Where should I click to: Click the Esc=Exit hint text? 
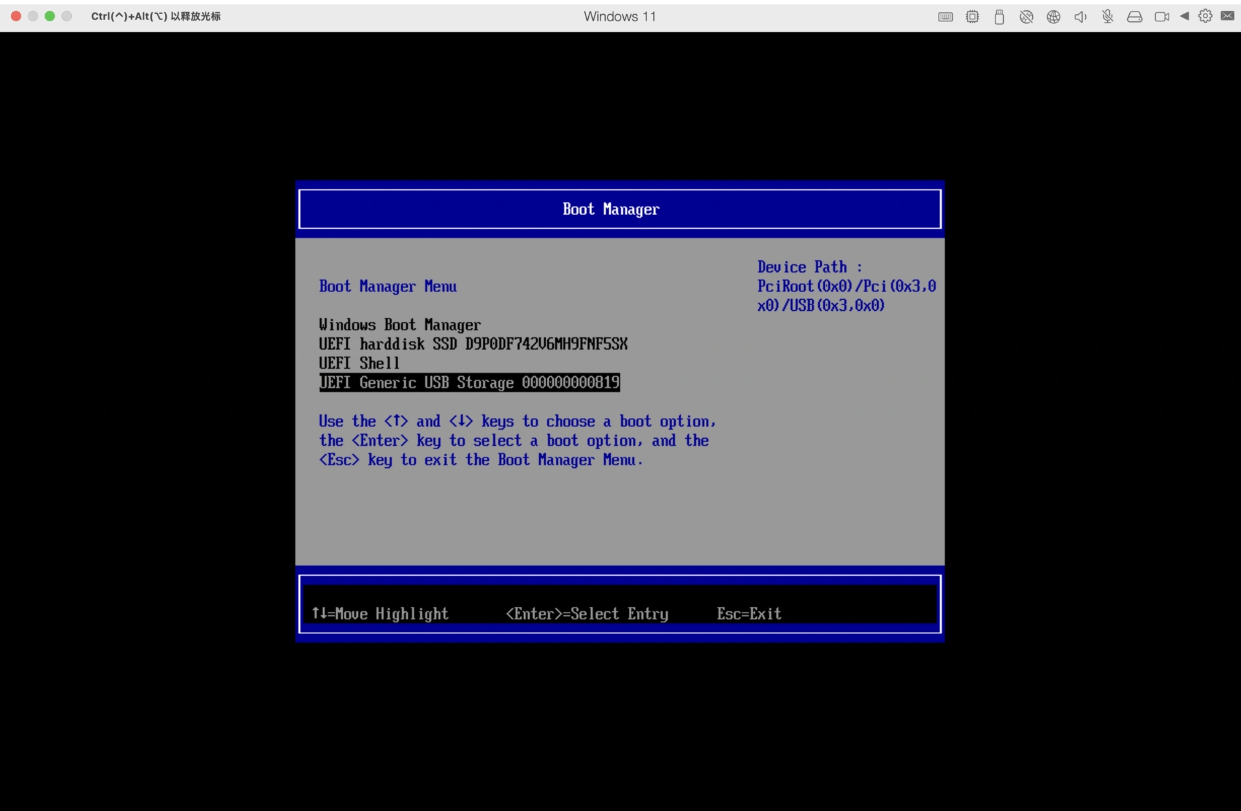click(748, 613)
